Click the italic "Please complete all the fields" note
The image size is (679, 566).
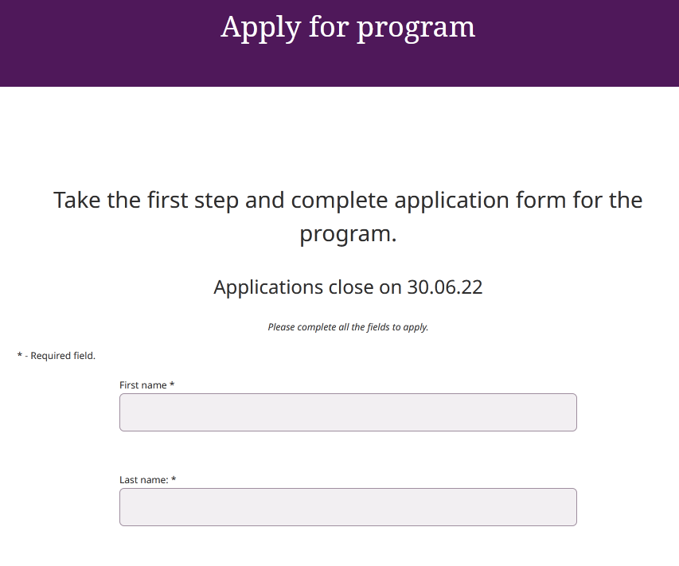click(329, 327)
